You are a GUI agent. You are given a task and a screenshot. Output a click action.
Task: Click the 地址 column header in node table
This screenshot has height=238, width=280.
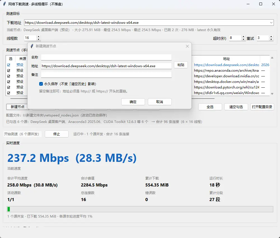click(x=226, y=59)
